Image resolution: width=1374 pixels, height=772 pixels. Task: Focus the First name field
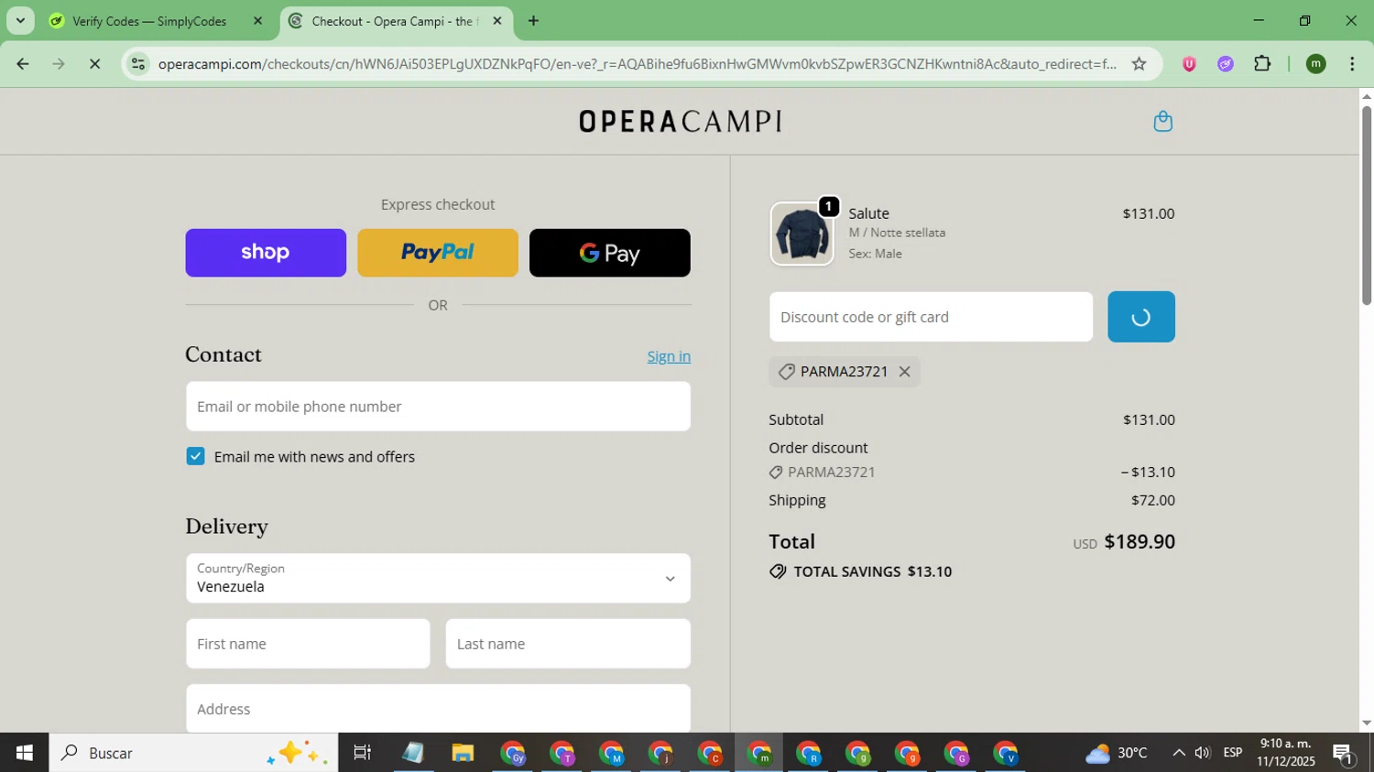(x=308, y=644)
